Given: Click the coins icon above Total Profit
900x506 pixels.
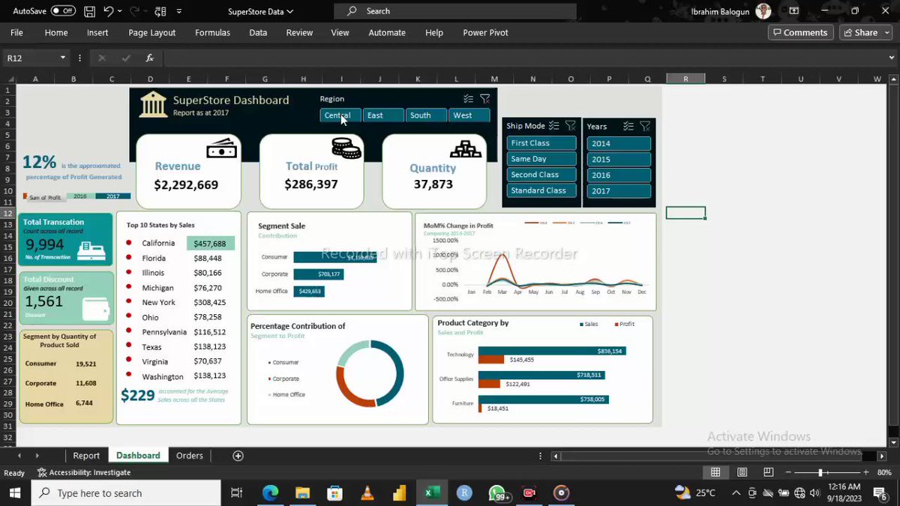Looking at the screenshot, I should point(346,148).
